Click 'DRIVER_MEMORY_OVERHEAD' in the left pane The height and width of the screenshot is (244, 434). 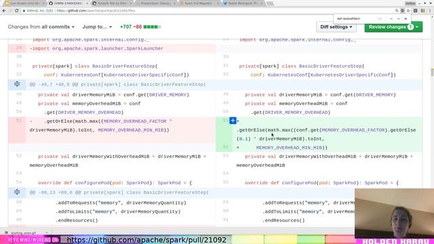[x=89, y=113]
